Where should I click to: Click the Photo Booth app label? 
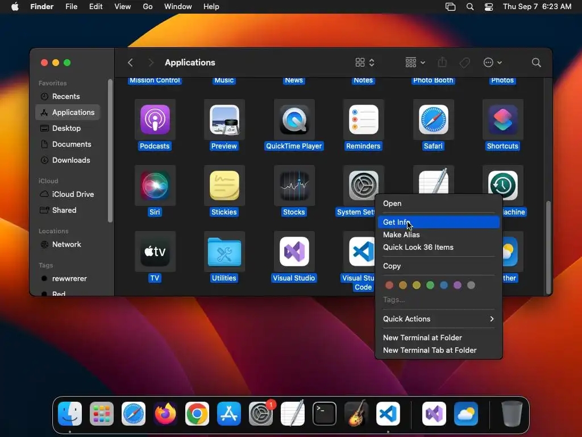(433, 80)
